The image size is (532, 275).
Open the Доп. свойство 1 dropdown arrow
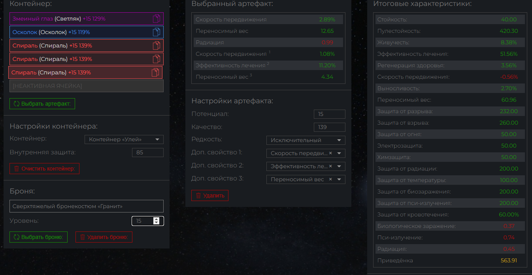point(339,153)
